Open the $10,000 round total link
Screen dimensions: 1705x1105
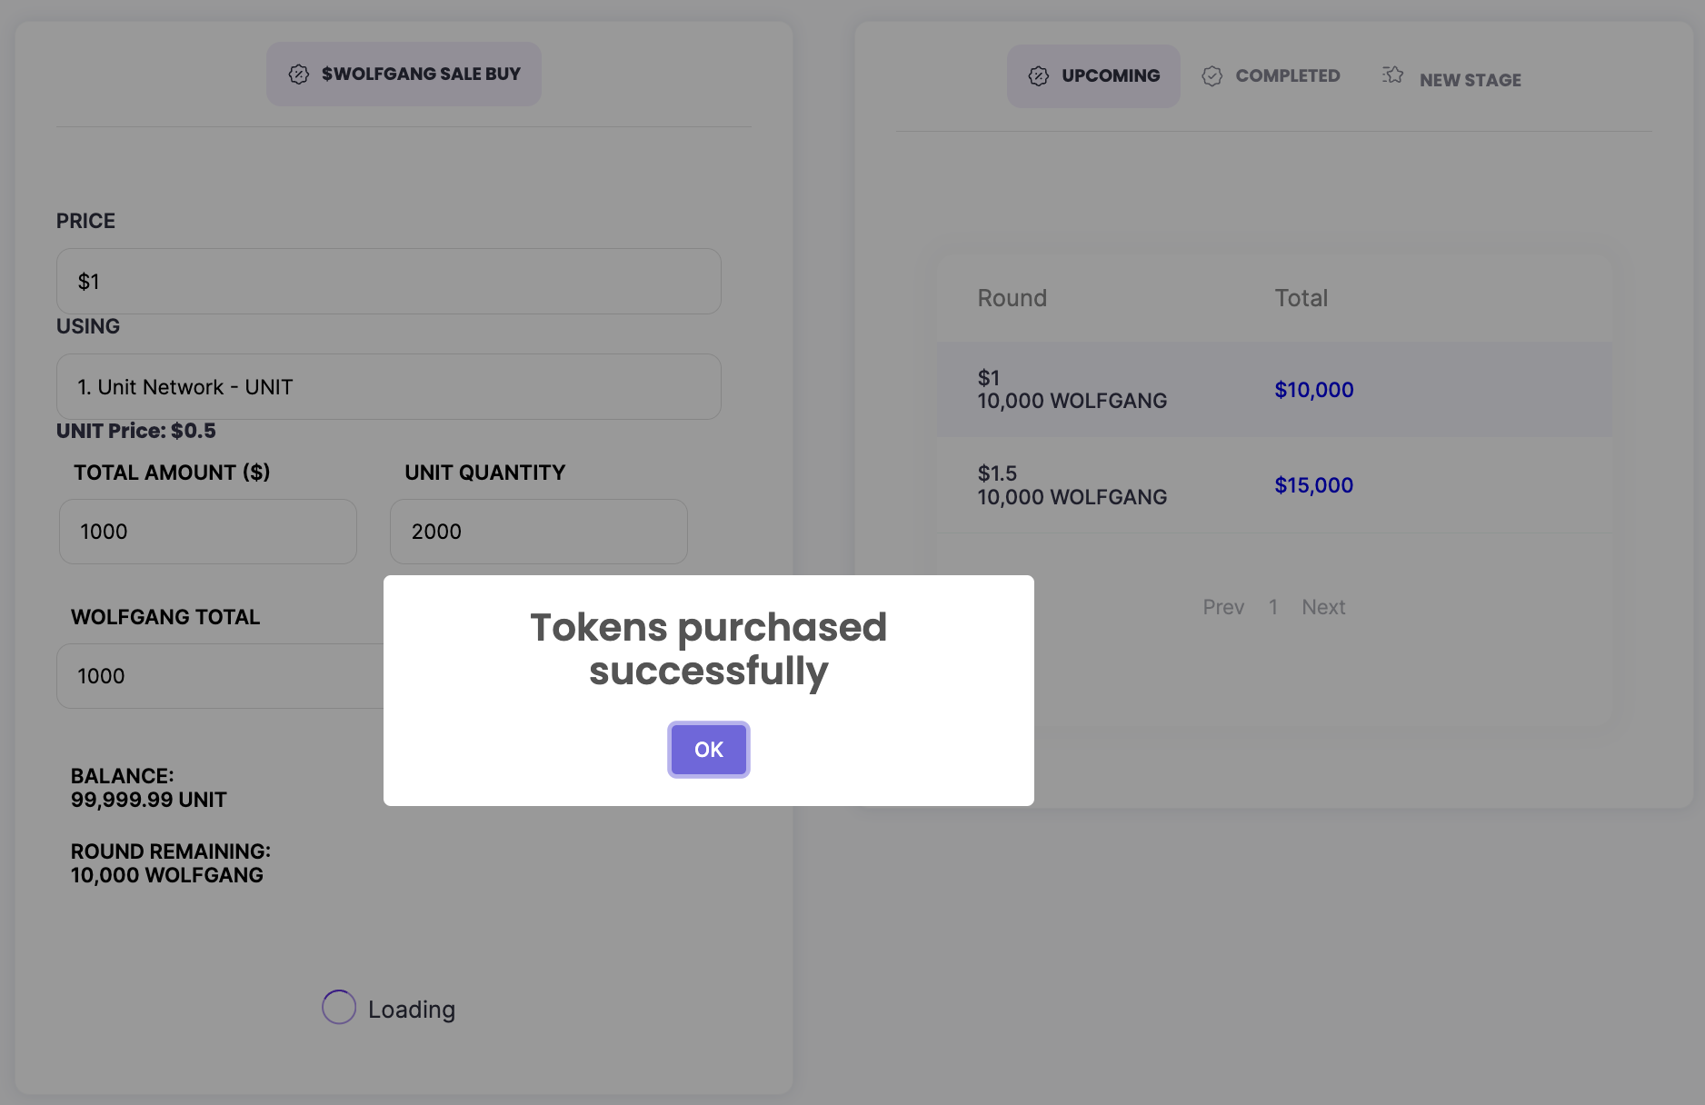(1314, 390)
